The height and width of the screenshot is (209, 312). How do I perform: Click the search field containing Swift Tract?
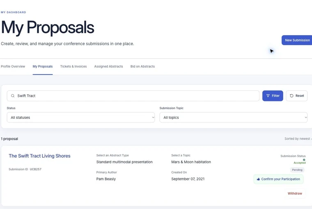point(133,96)
